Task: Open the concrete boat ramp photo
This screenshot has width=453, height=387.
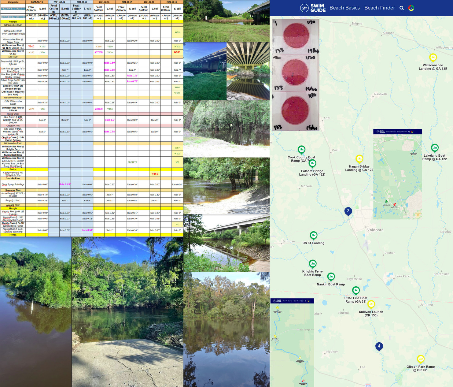Action: [127, 312]
